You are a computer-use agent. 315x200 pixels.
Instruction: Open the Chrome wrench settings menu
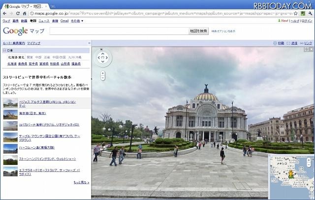[310, 13]
